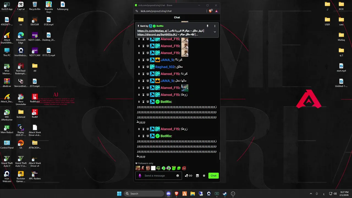Open Windows Start menu
Image resolution: width=352 pixels, height=198 pixels.
click(x=119, y=194)
